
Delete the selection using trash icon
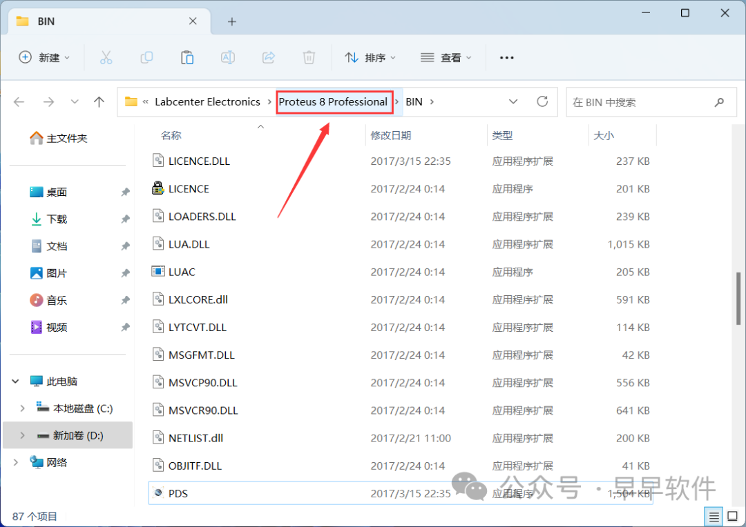coord(309,57)
